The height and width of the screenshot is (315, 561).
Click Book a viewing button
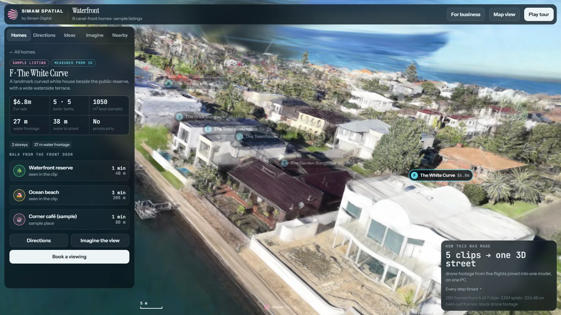69,257
